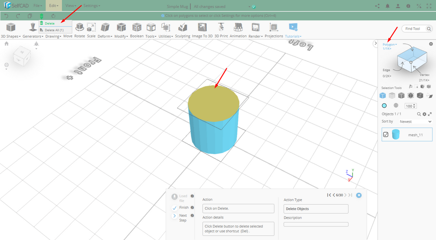
Task: Click the Undo arrow icon
Action: pyautogui.click(x=7, y=16)
